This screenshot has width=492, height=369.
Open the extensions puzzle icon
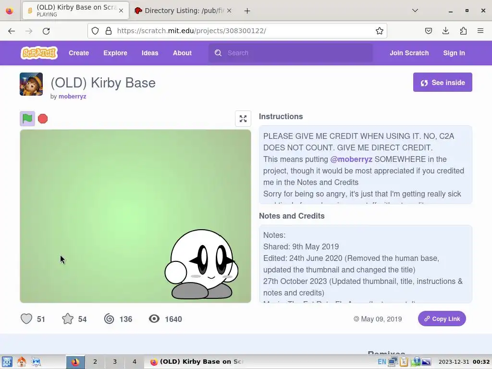point(463,31)
